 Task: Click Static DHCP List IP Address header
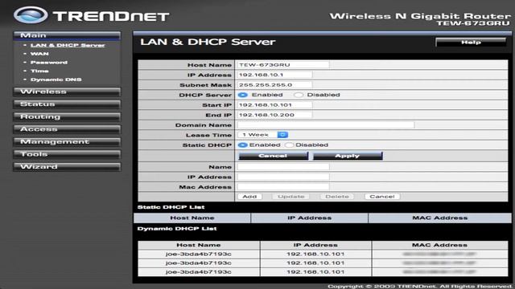[309, 218]
